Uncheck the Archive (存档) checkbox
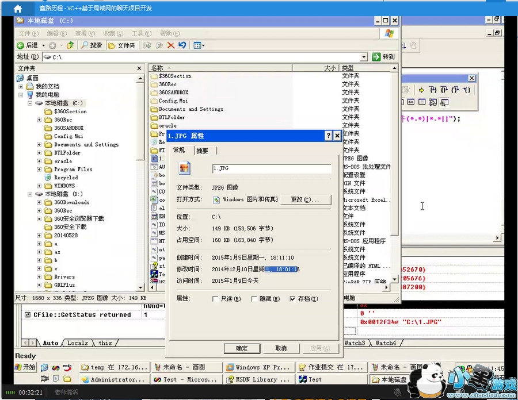The width and height of the screenshot is (518, 400). click(293, 299)
